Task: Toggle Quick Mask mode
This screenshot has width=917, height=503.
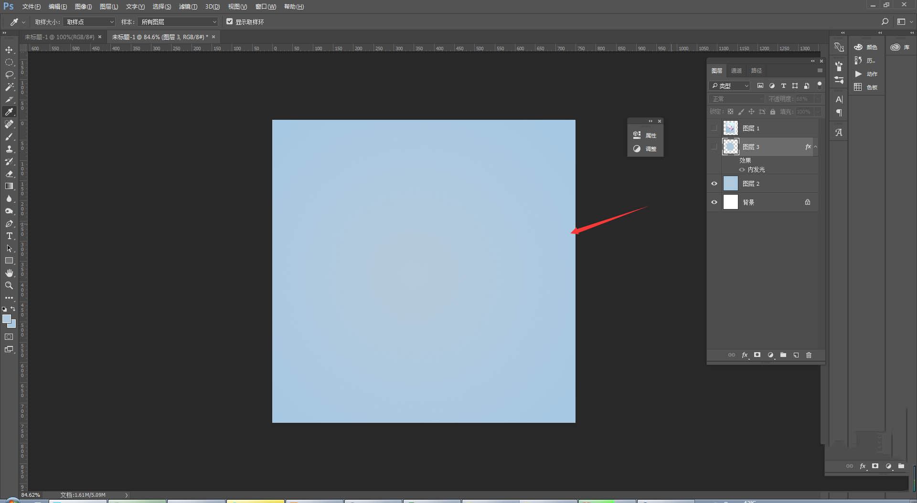Action: click(9, 337)
